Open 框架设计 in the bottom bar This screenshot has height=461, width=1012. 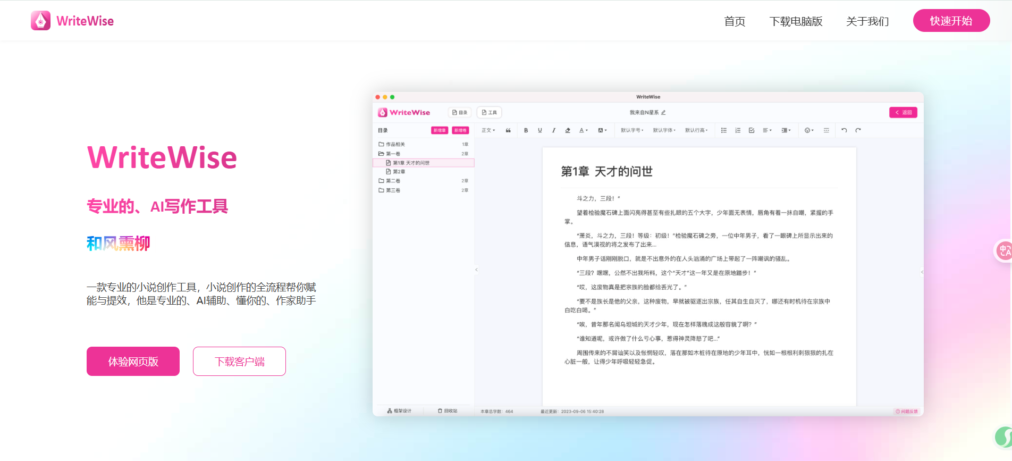pos(399,411)
